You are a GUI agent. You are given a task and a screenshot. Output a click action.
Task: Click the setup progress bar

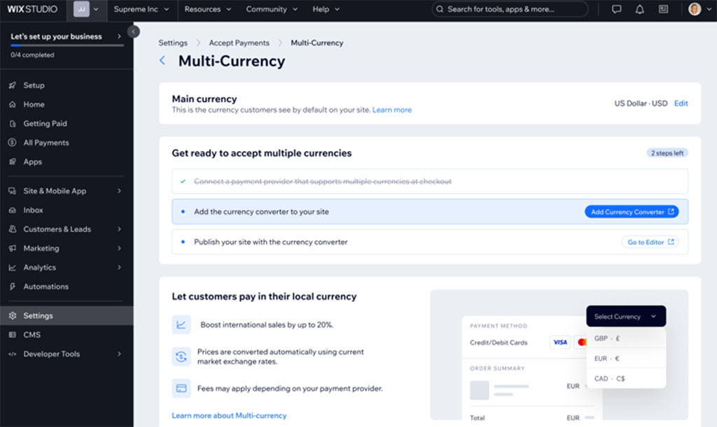point(67,45)
